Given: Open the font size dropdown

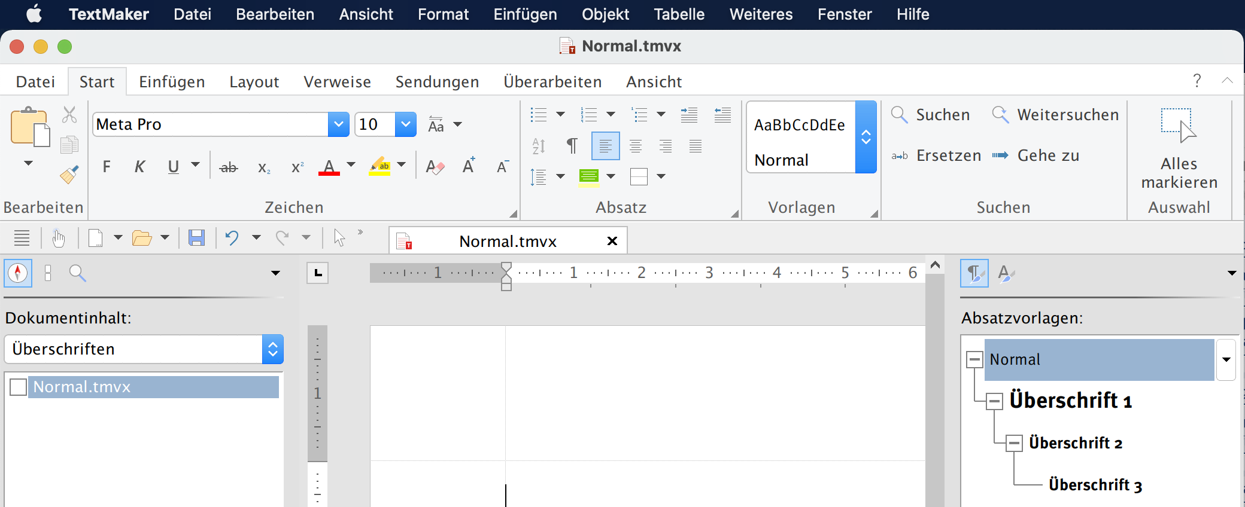Looking at the screenshot, I should tap(406, 124).
